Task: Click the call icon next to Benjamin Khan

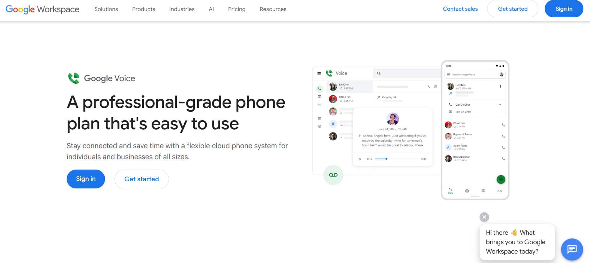Action: (x=503, y=159)
